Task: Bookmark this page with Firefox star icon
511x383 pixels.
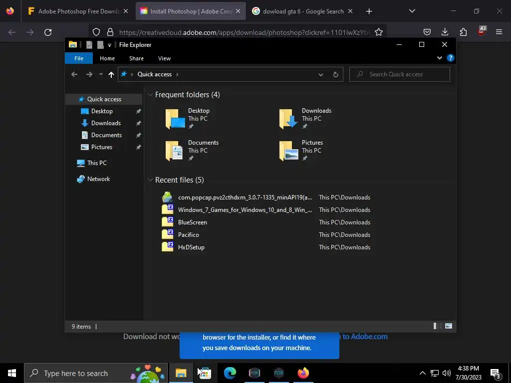Action: pyautogui.click(x=379, y=32)
